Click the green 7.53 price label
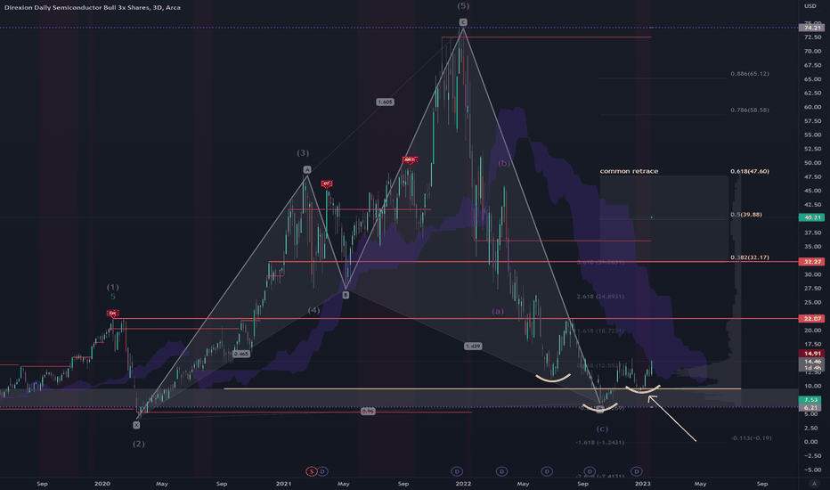This screenshot has width=830, height=490. coord(810,400)
